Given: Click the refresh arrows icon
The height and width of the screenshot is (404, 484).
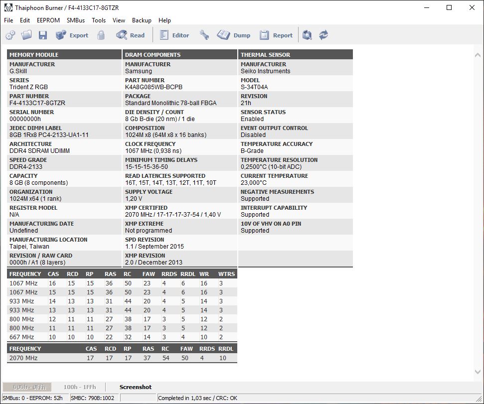Looking at the screenshot, I should 323,35.
